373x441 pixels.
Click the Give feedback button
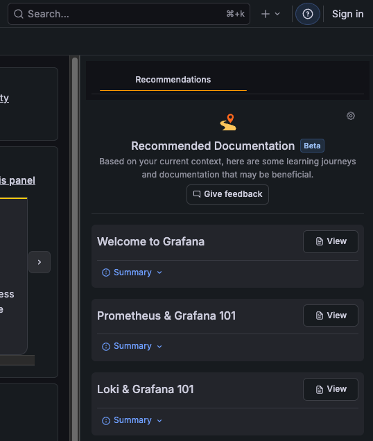227,194
